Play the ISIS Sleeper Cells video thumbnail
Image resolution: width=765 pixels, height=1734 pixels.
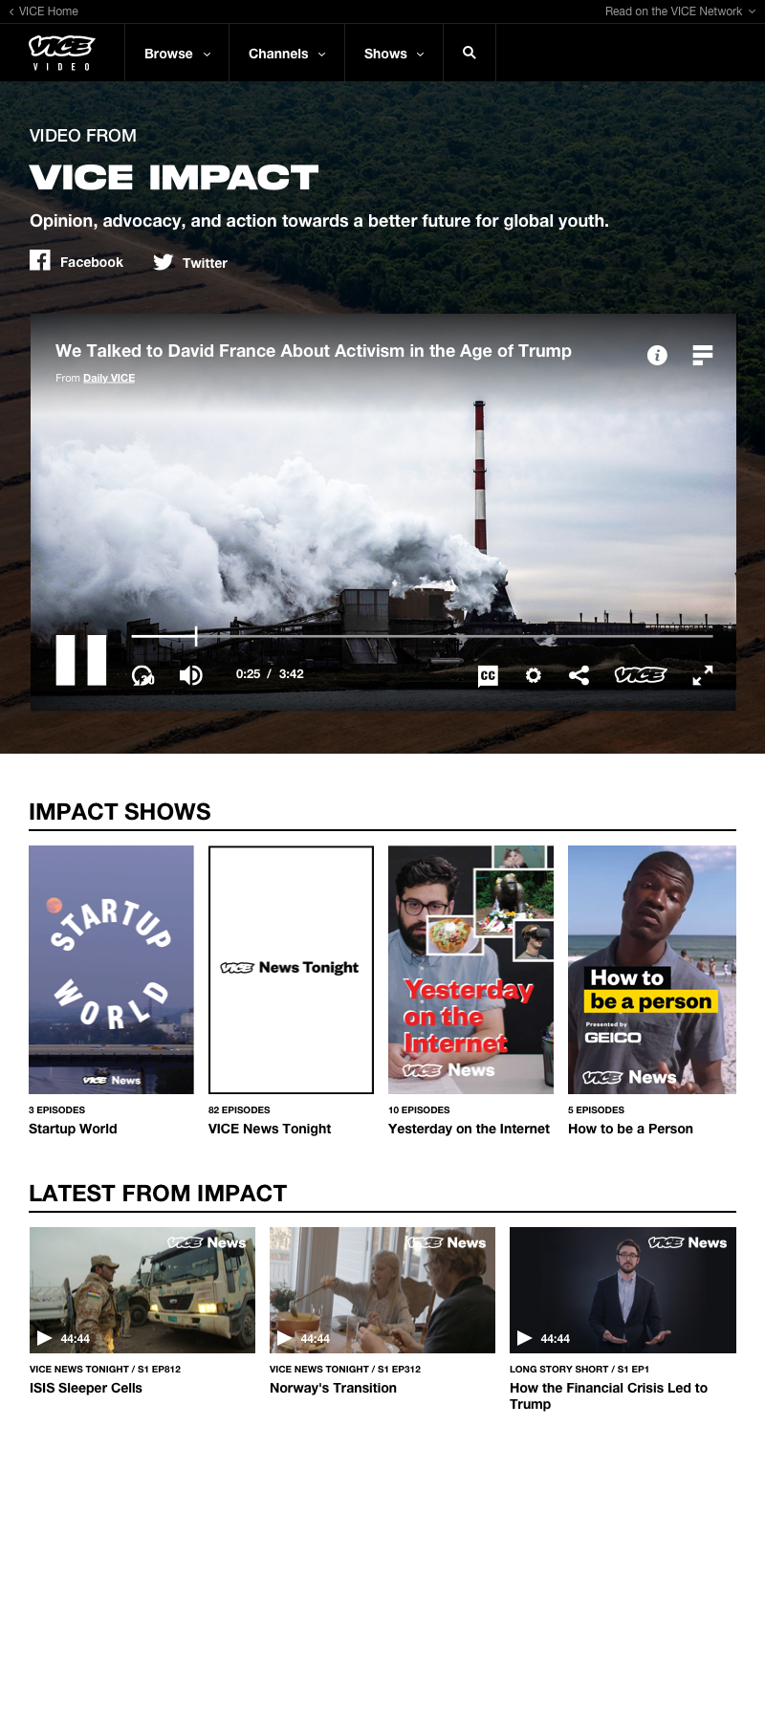click(142, 1290)
